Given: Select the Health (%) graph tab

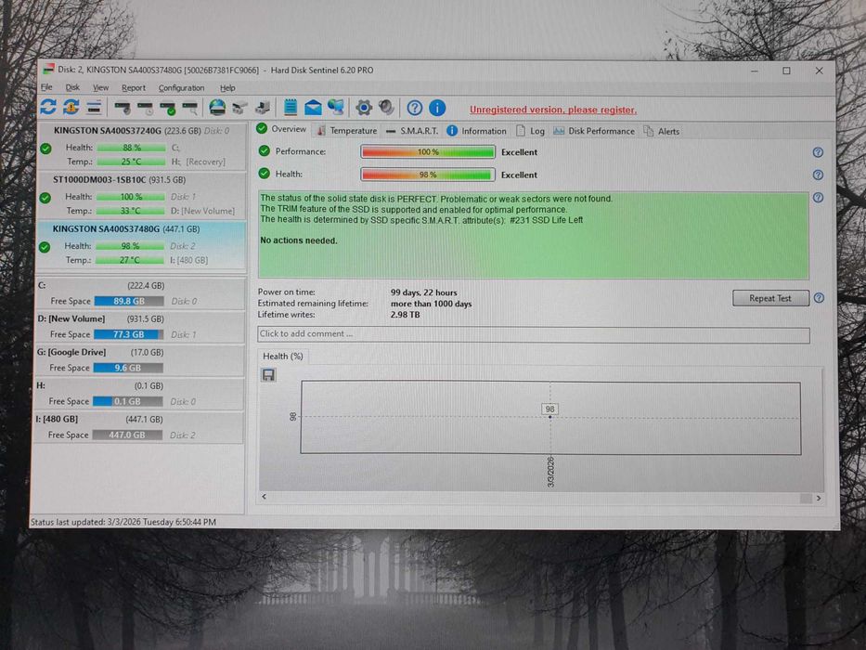Looking at the screenshot, I should click(x=283, y=357).
